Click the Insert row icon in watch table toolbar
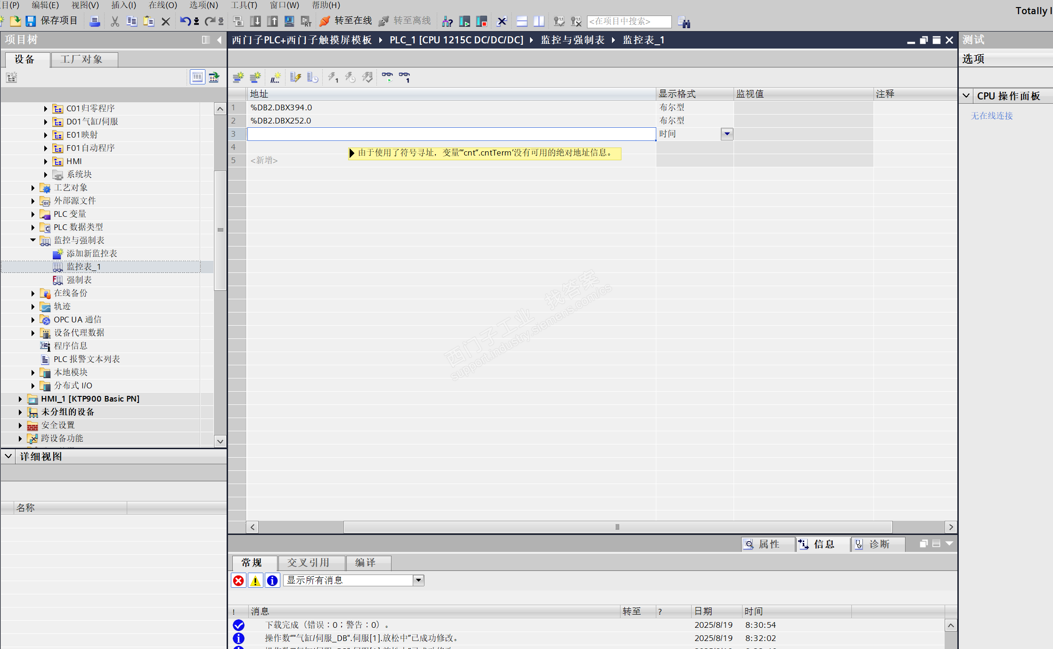This screenshot has width=1053, height=649. [238, 77]
